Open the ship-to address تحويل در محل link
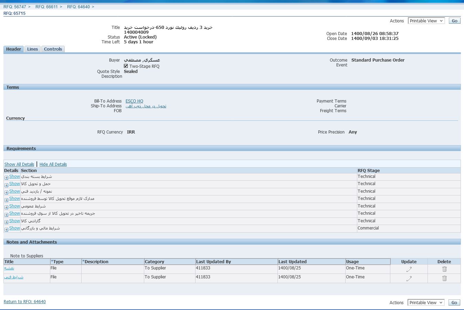Image resolution: width=464 pixels, height=310 pixels. pyautogui.click(x=146, y=106)
